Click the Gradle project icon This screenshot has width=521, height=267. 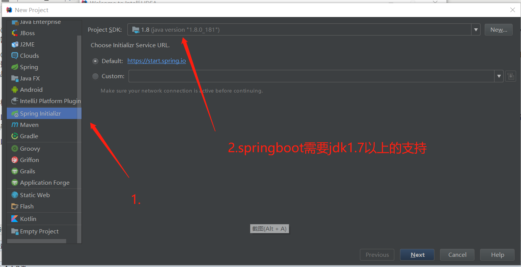(15, 136)
